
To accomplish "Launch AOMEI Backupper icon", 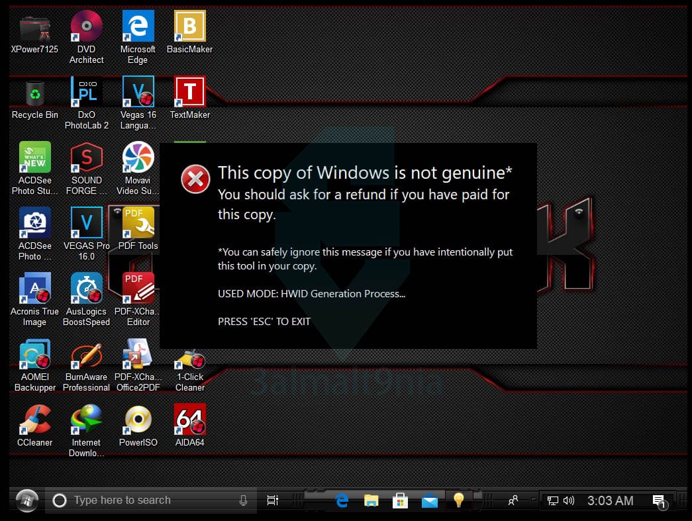I will pyautogui.click(x=34, y=354).
